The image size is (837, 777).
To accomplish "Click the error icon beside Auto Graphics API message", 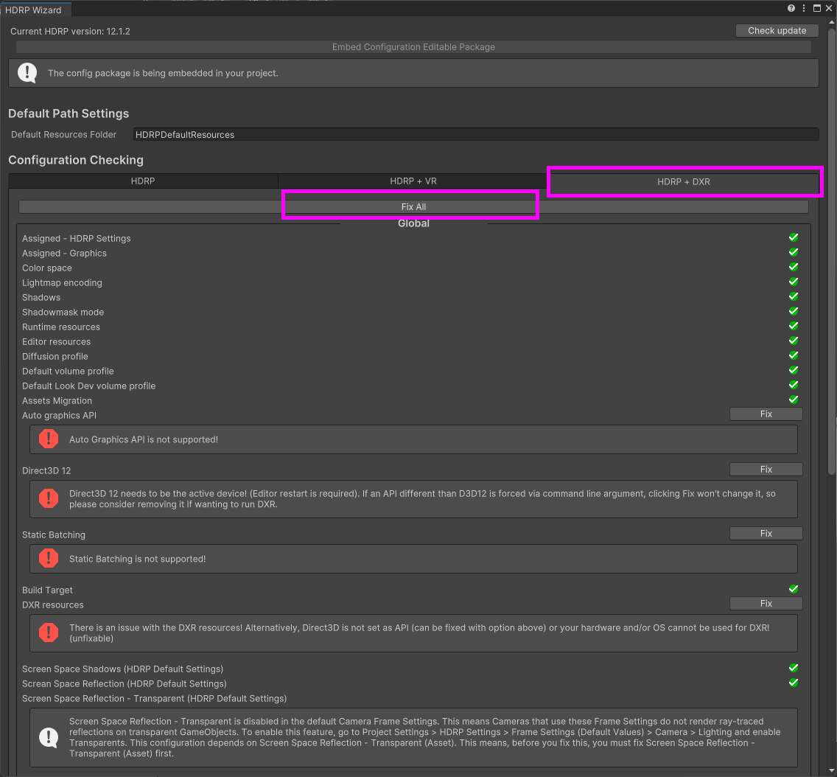I will click(49, 439).
